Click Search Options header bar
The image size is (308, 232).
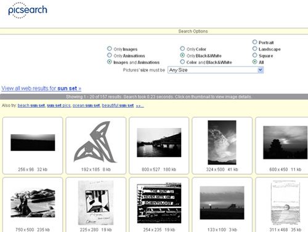[154, 31]
